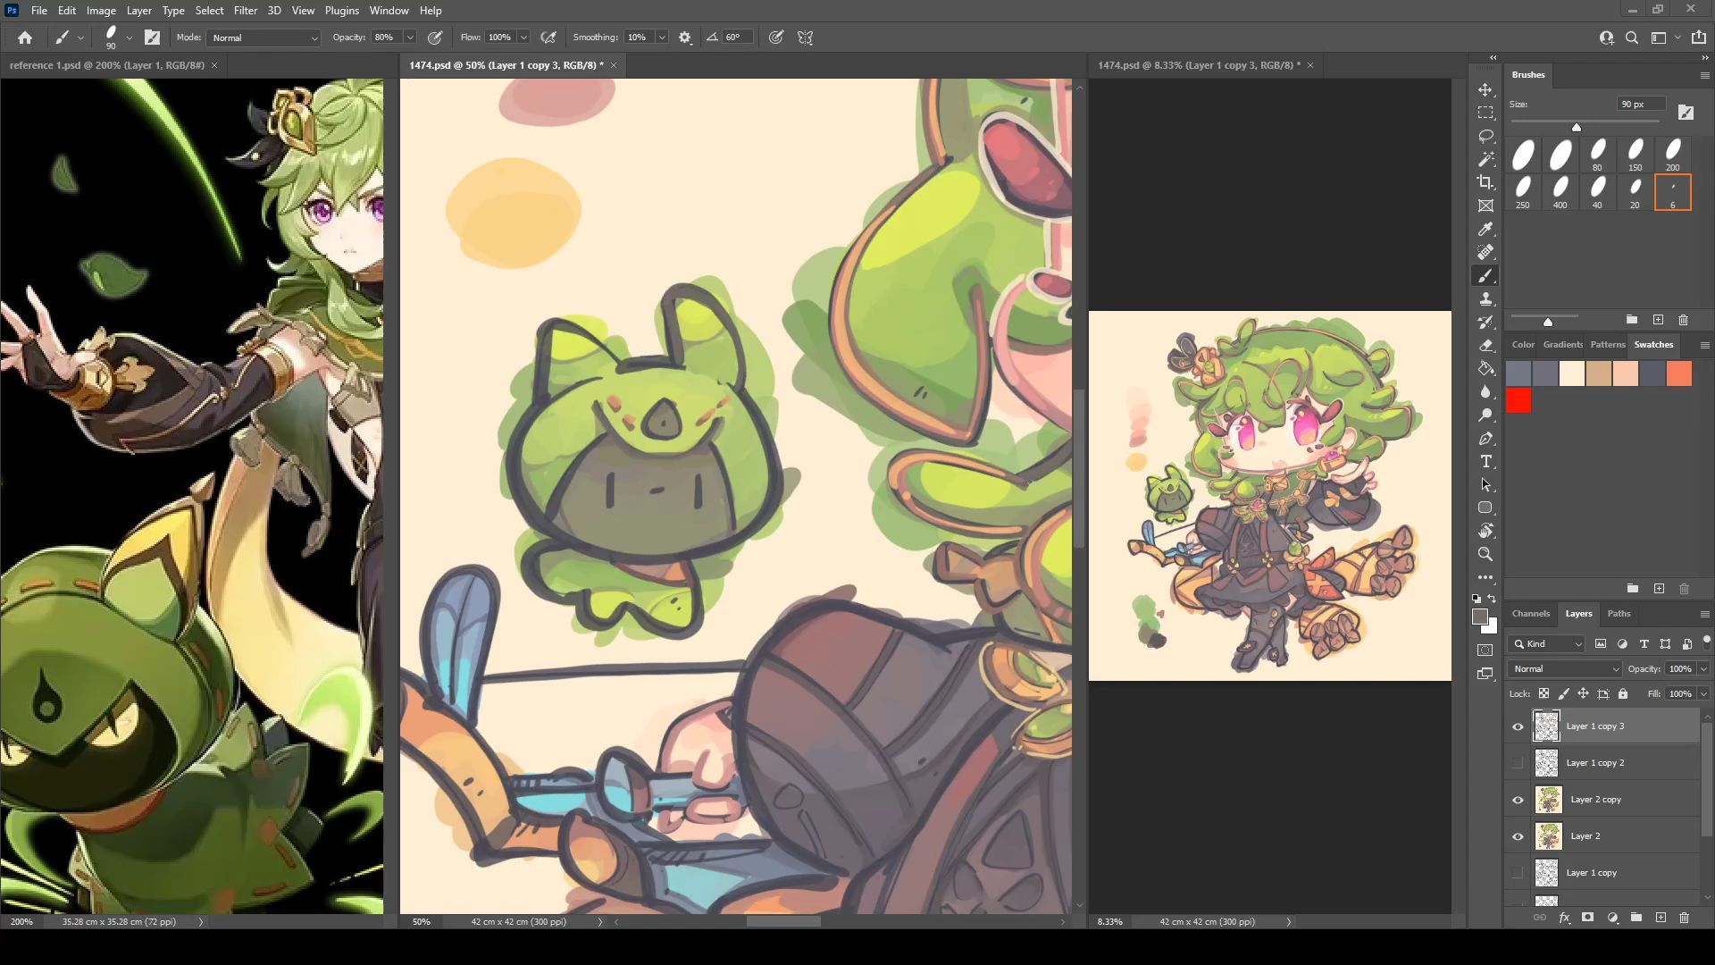This screenshot has height=965, width=1715.
Task: Open the Image menu
Action: point(101,11)
